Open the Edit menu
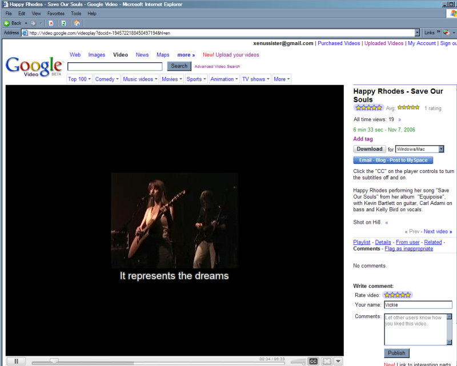457x366 pixels. tap(22, 13)
